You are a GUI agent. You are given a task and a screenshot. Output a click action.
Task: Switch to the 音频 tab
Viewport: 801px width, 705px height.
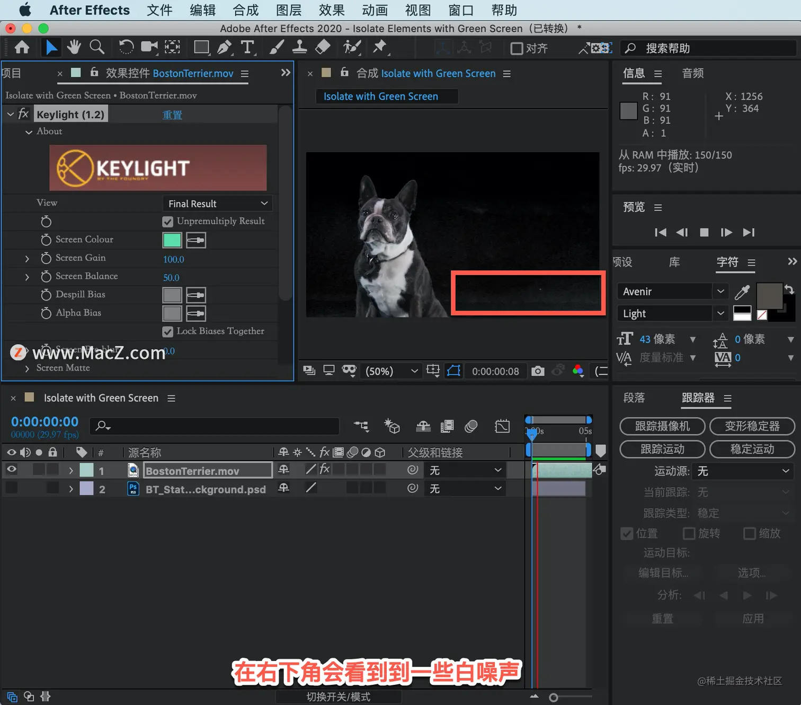[x=692, y=73]
